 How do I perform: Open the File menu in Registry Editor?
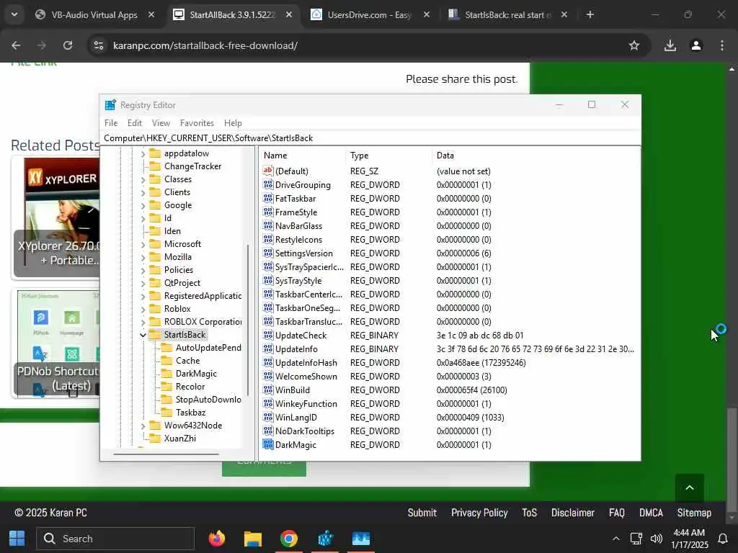coord(111,123)
